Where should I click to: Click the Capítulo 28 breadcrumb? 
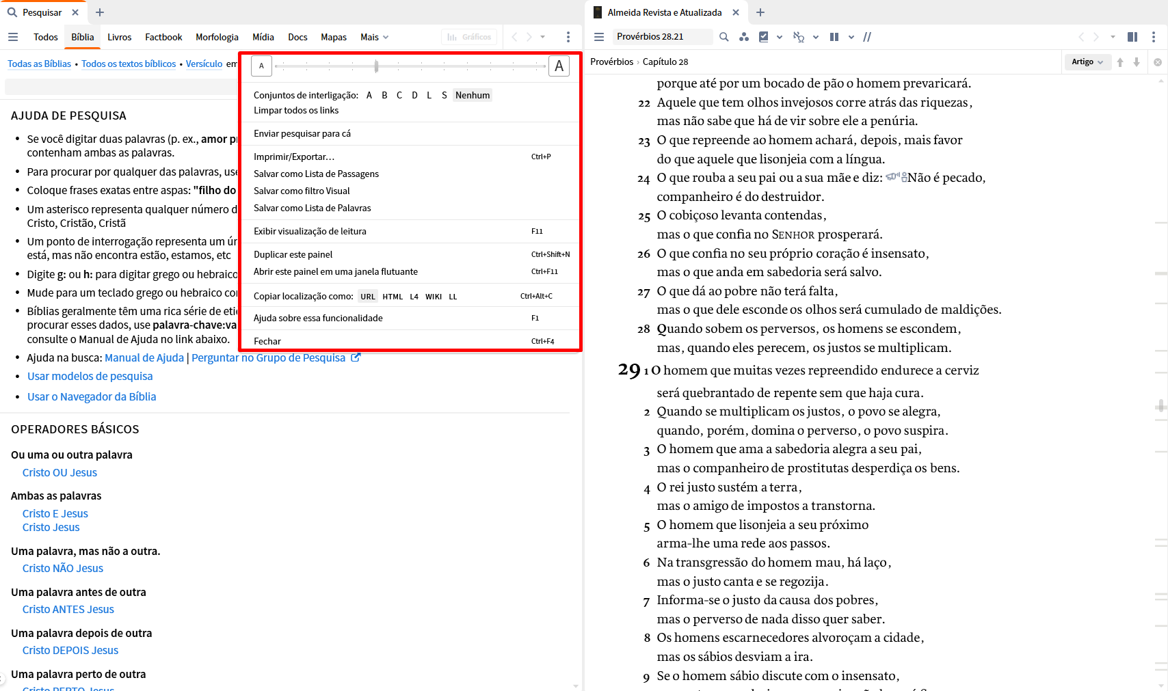665,62
